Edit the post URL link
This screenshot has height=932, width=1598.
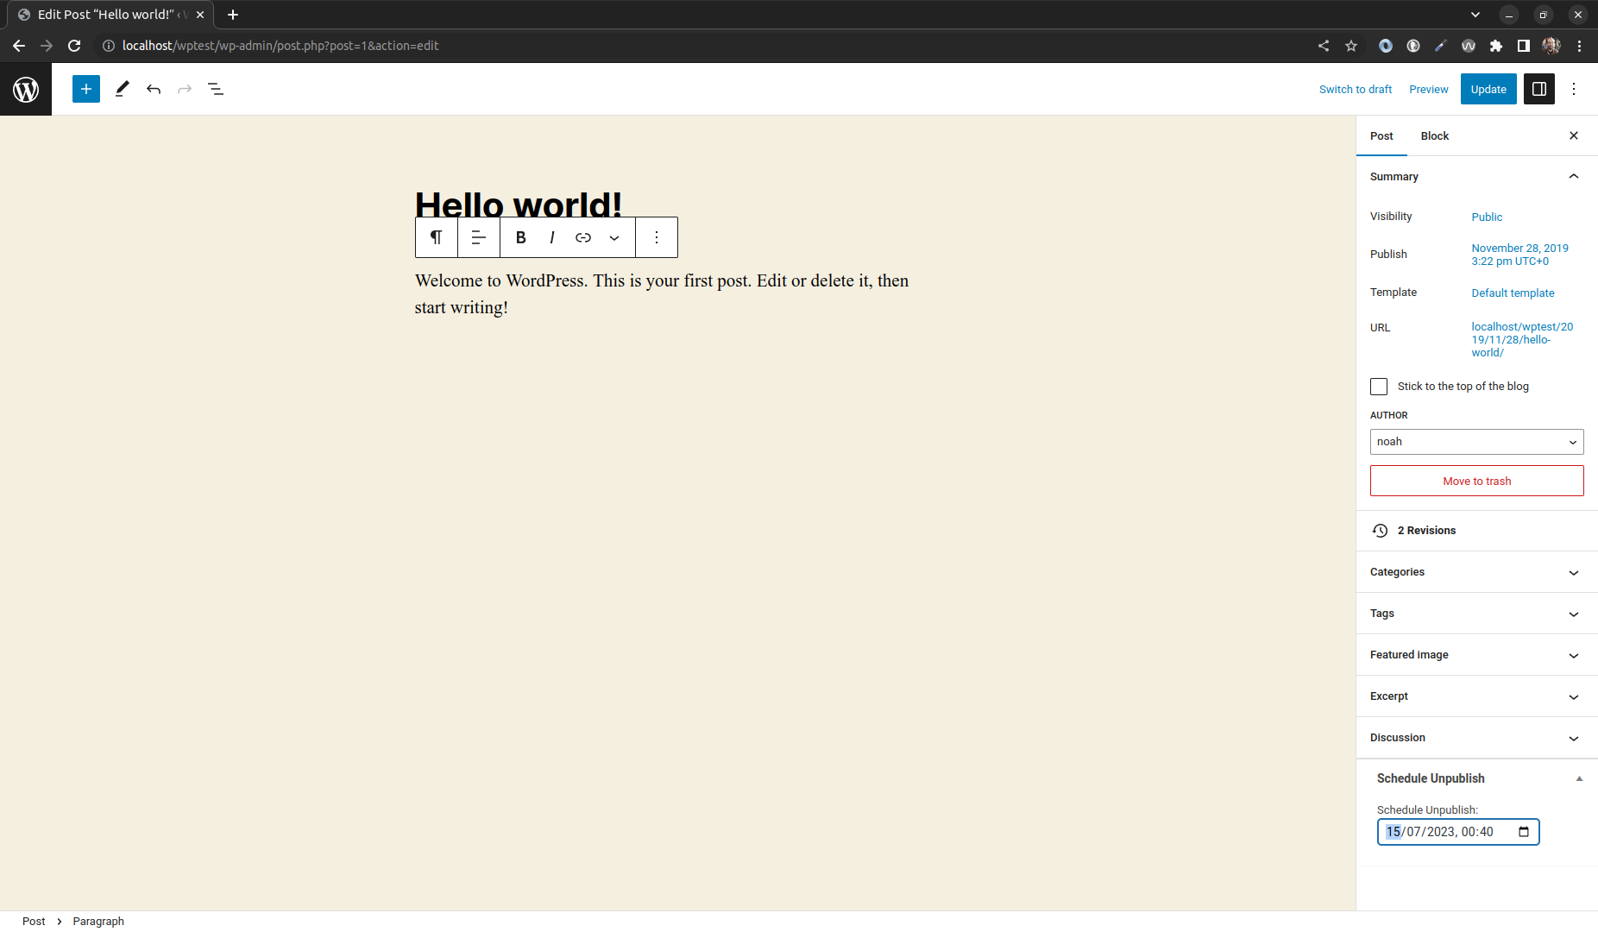[1522, 340]
